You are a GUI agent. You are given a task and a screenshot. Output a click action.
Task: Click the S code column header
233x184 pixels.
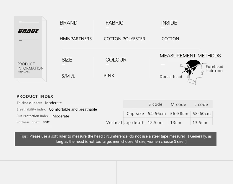[155, 104]
